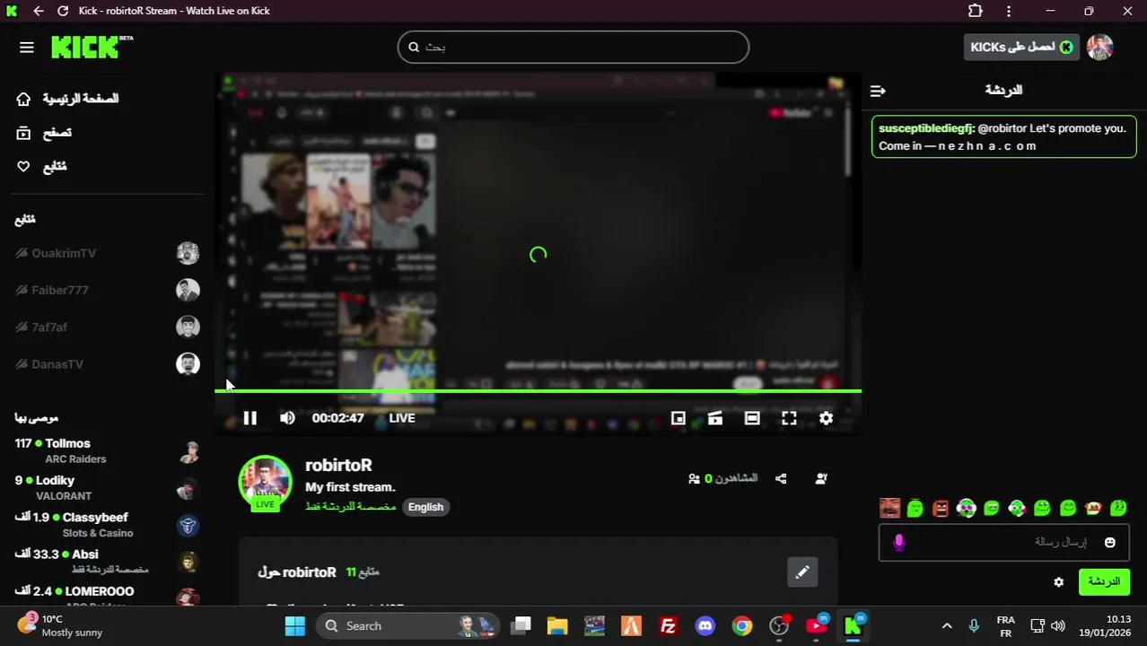Open the extensions puzzle icon

pos(976,11)
